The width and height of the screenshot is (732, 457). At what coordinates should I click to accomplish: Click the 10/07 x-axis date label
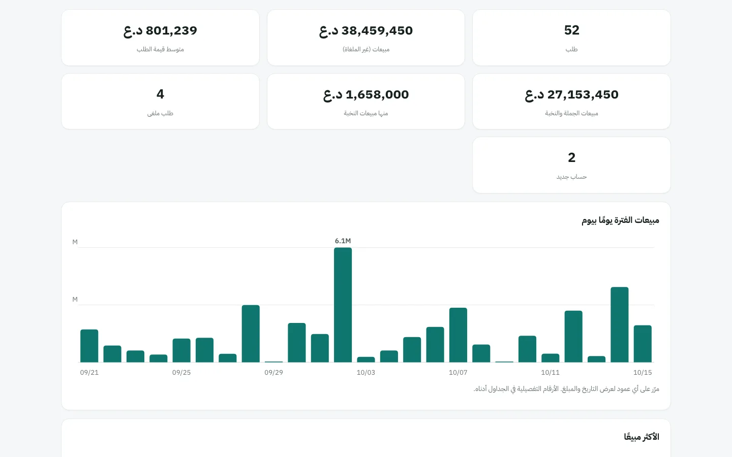pos(458,373)
